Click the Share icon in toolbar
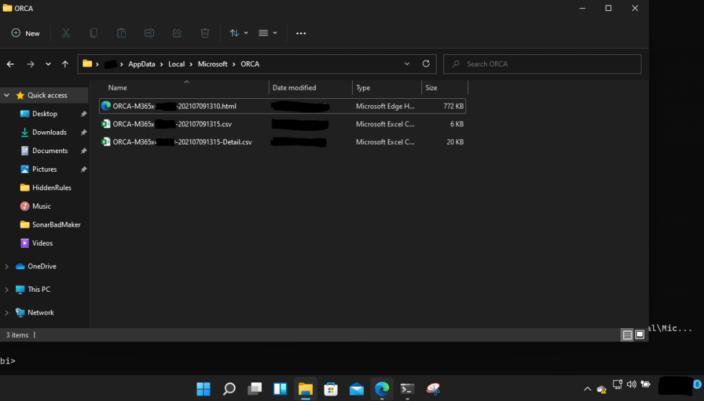704x401 pixels. point(177,33)
